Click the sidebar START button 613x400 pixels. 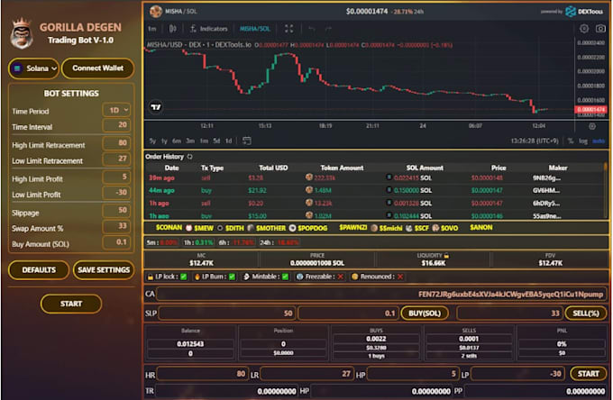[x=71, y=304]
